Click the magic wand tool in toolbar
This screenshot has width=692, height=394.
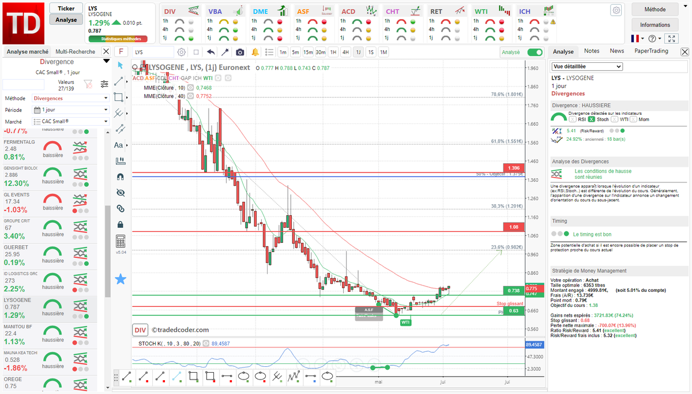[225, 52]
